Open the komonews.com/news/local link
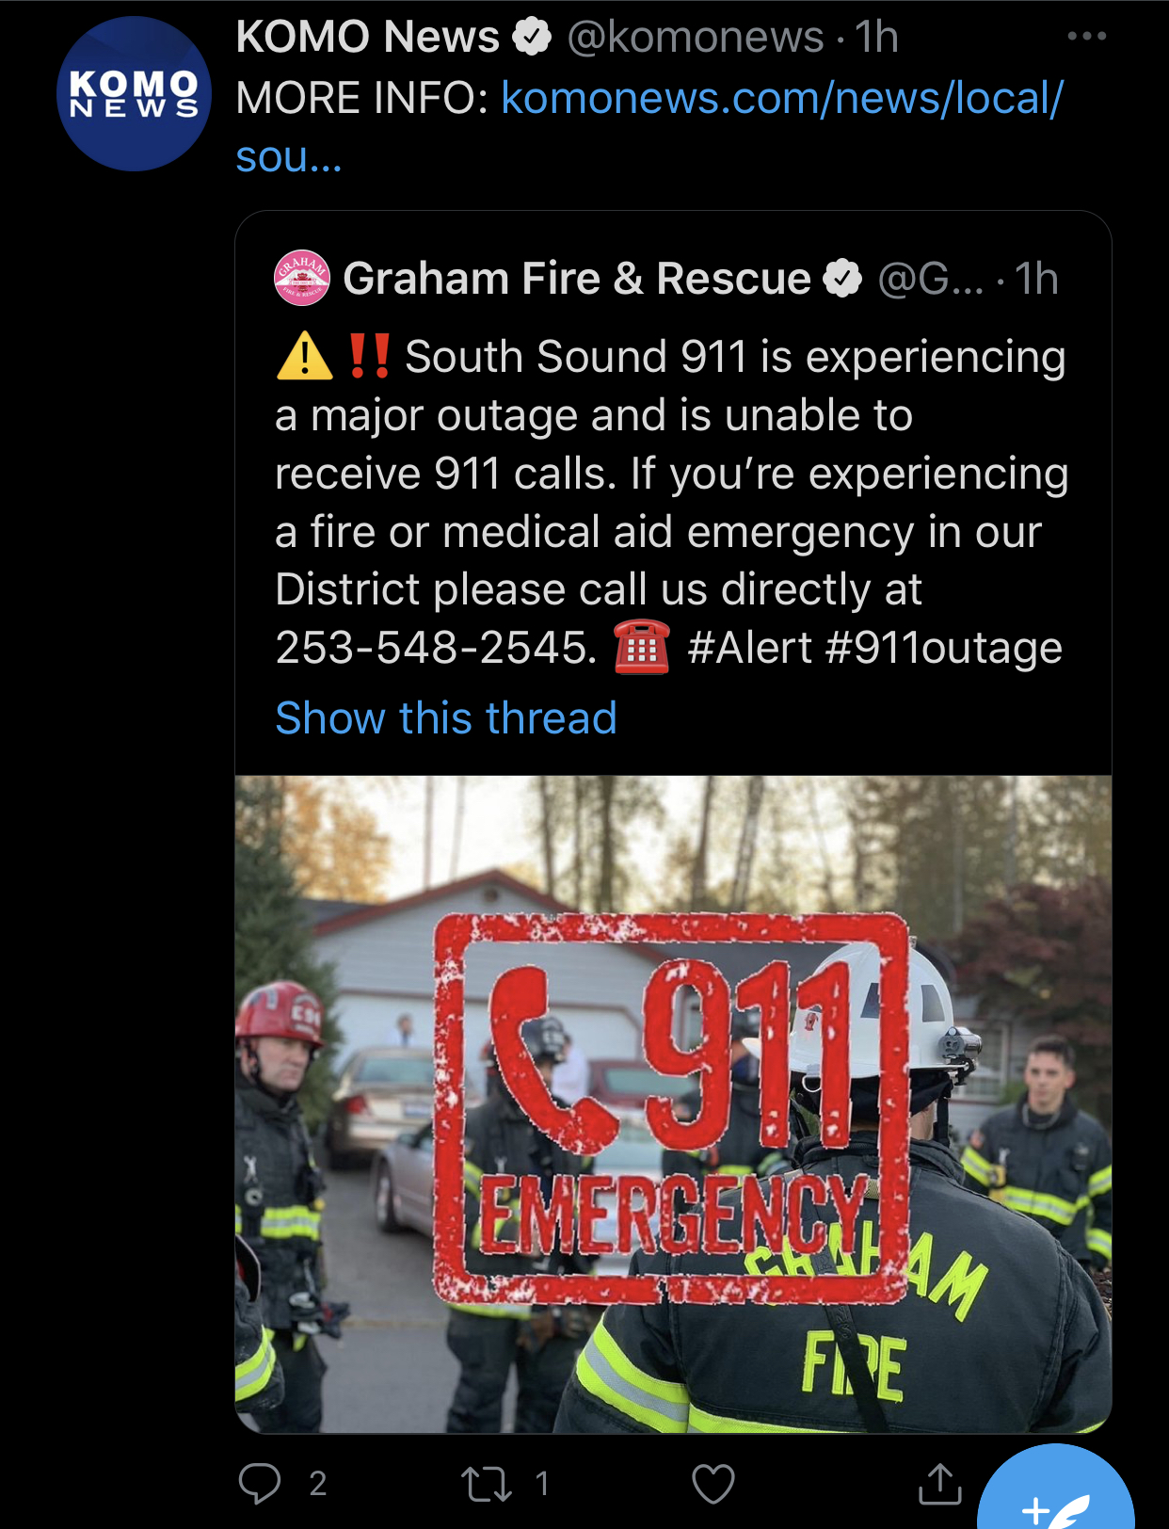The image size is (1169, 1529). click(x=649, y=127)
